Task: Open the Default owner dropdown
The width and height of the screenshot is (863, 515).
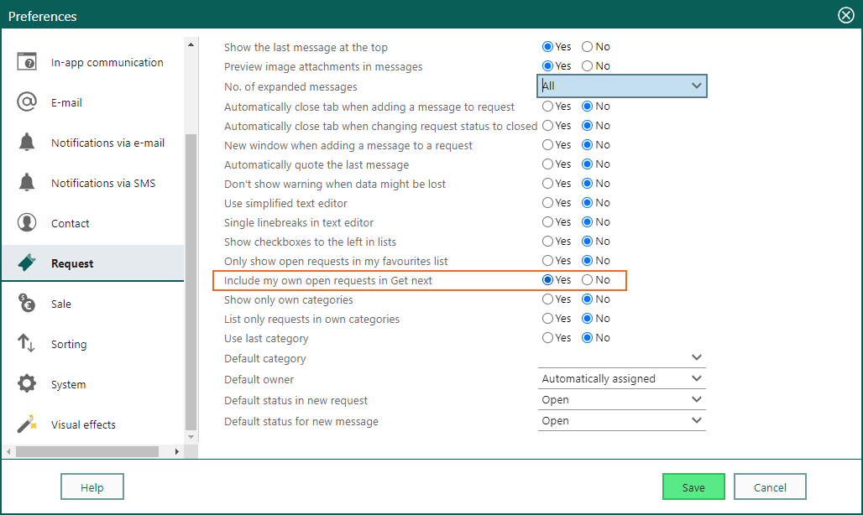Action: 622,378
